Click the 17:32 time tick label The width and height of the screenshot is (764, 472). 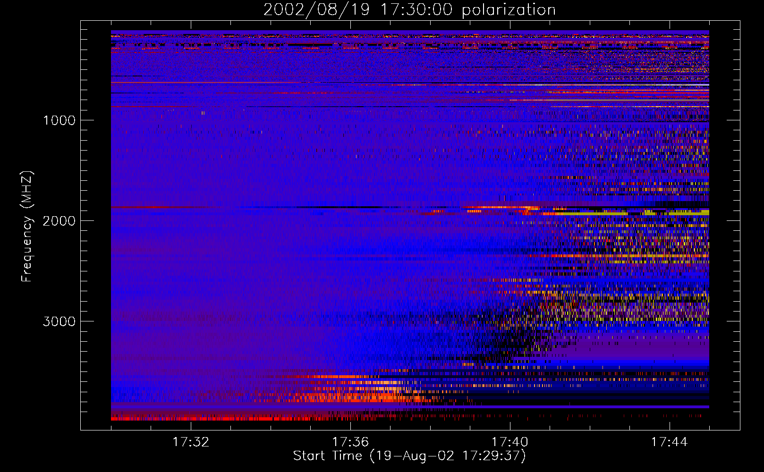tap(191, 442)
